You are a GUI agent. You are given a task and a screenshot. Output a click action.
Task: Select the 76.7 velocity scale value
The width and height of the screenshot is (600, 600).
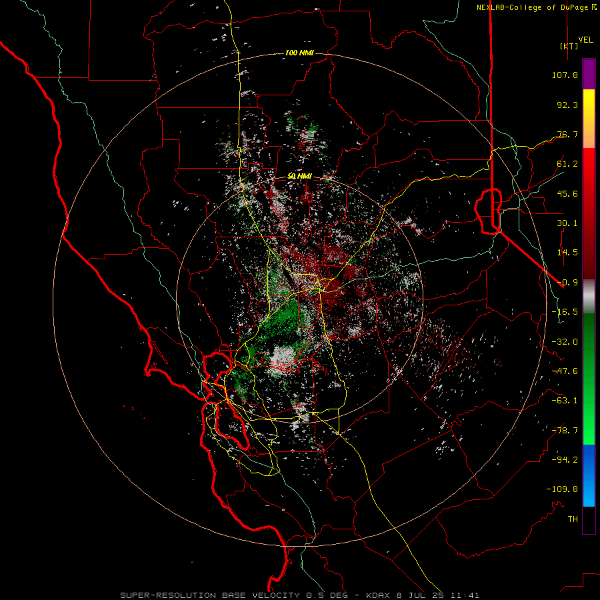[x=567, y=134]
